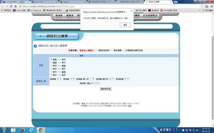This screenshot has height=133, width=214.
Task: Show hidden bookmarks with the overflow chevron
Action: pyautogui.click(x=200, y=10)
